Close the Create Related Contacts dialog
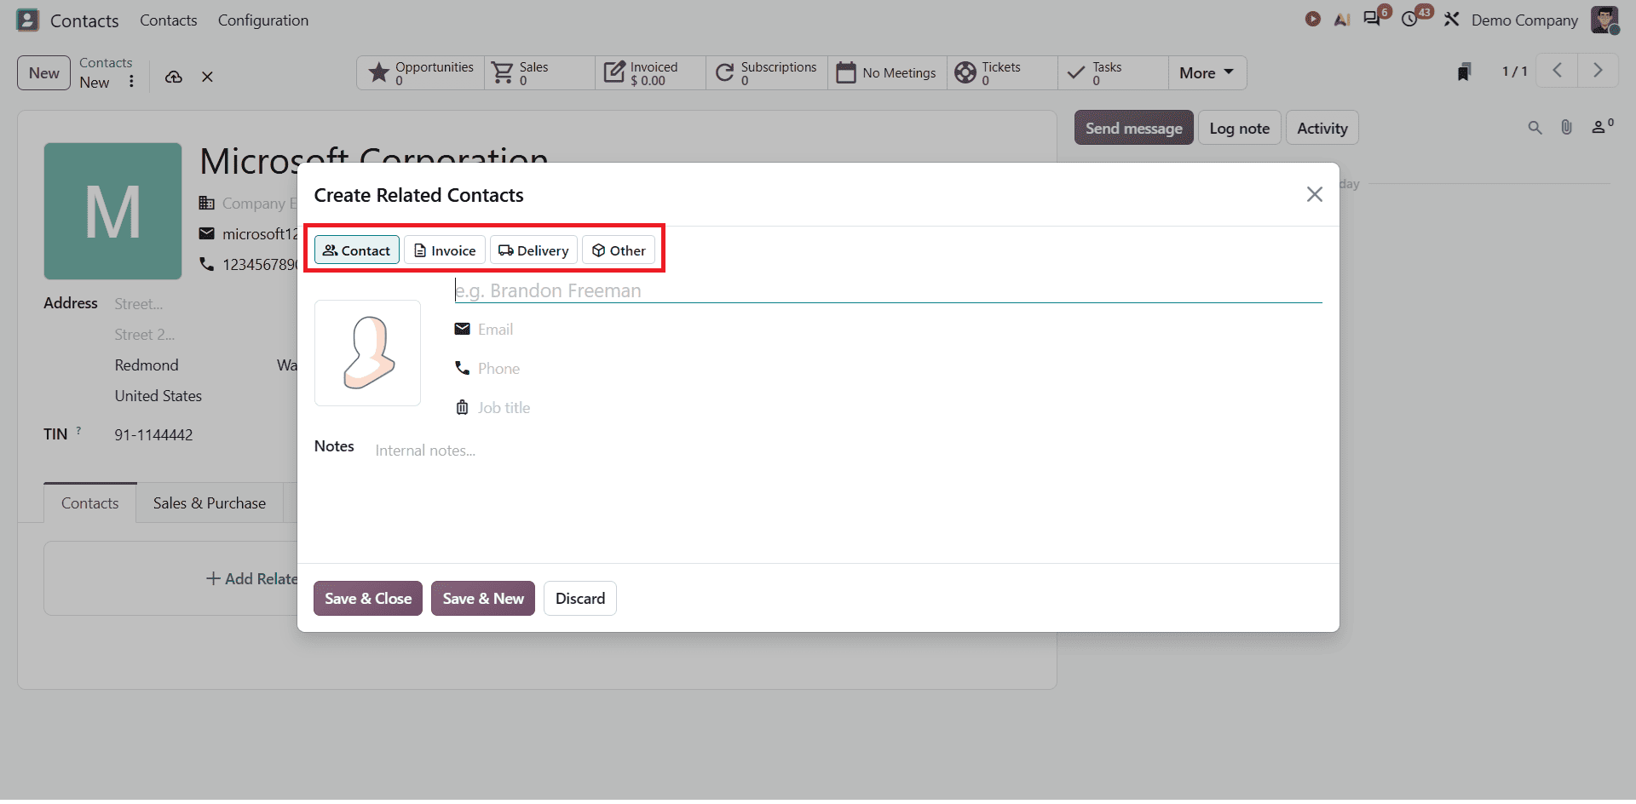The width and height of the screenshot is (1636, 804). (1314, 194)
